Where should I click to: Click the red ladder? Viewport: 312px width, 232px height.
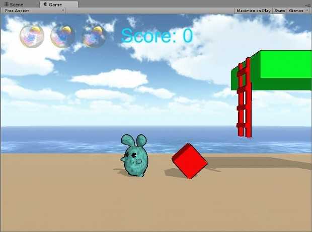pyautogui.click(x=245, y=98)
